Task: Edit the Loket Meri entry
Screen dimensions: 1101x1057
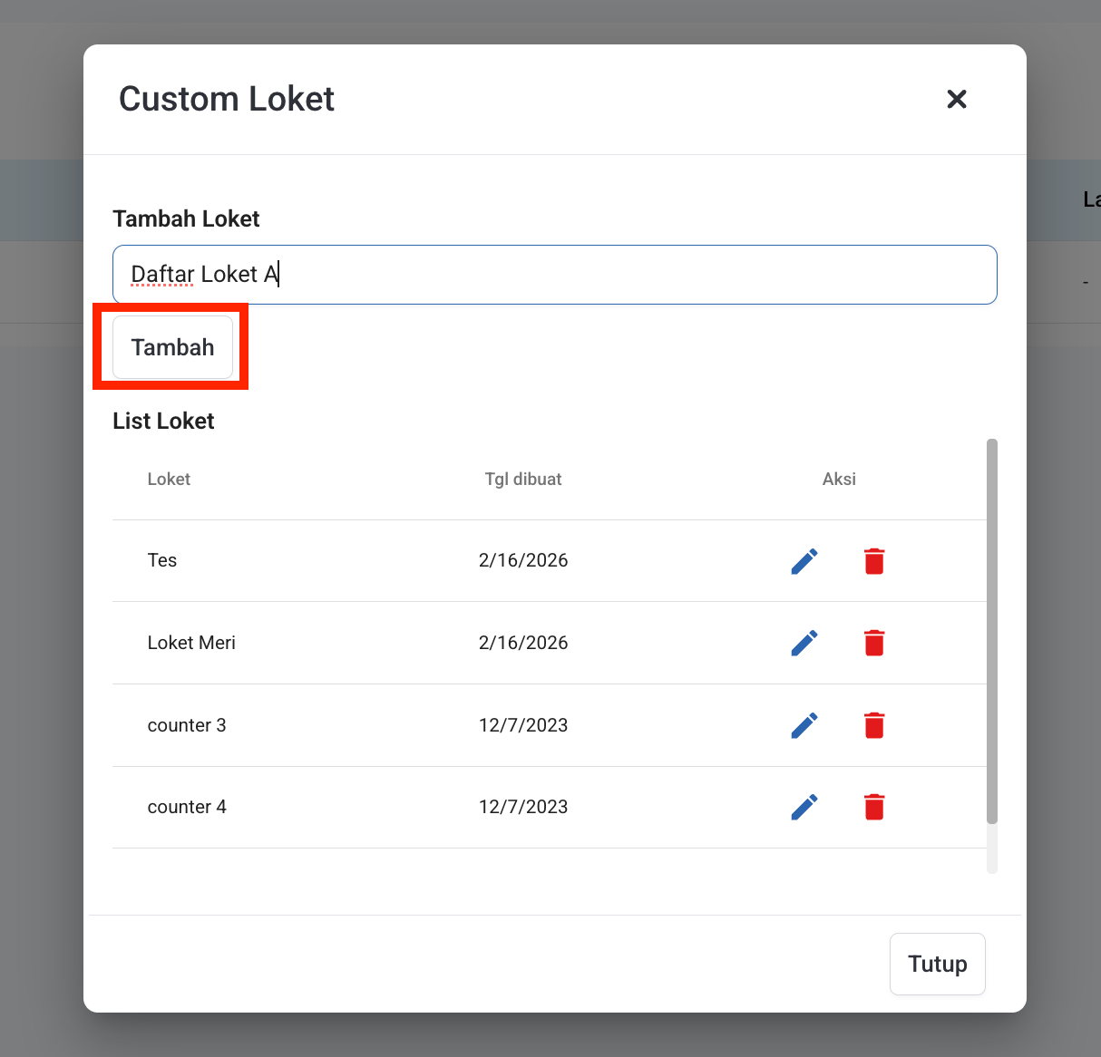Action: (x=804, y=643)
